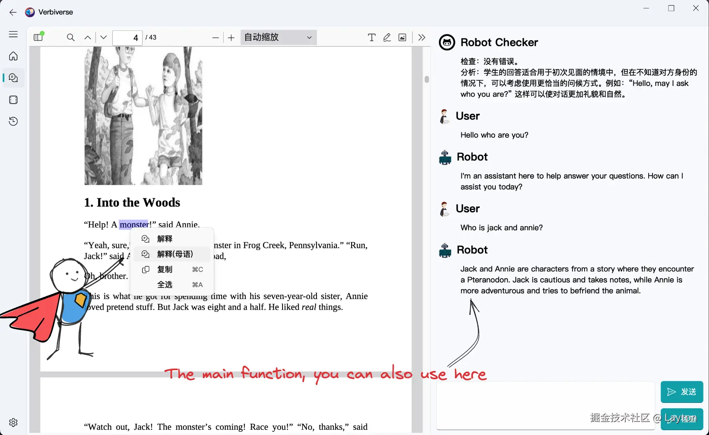Toggle the page thumbnail sidebar panel
709x435 pixels.
coord(38,37)
